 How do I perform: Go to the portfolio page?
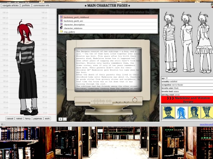[x=26, y=5]
